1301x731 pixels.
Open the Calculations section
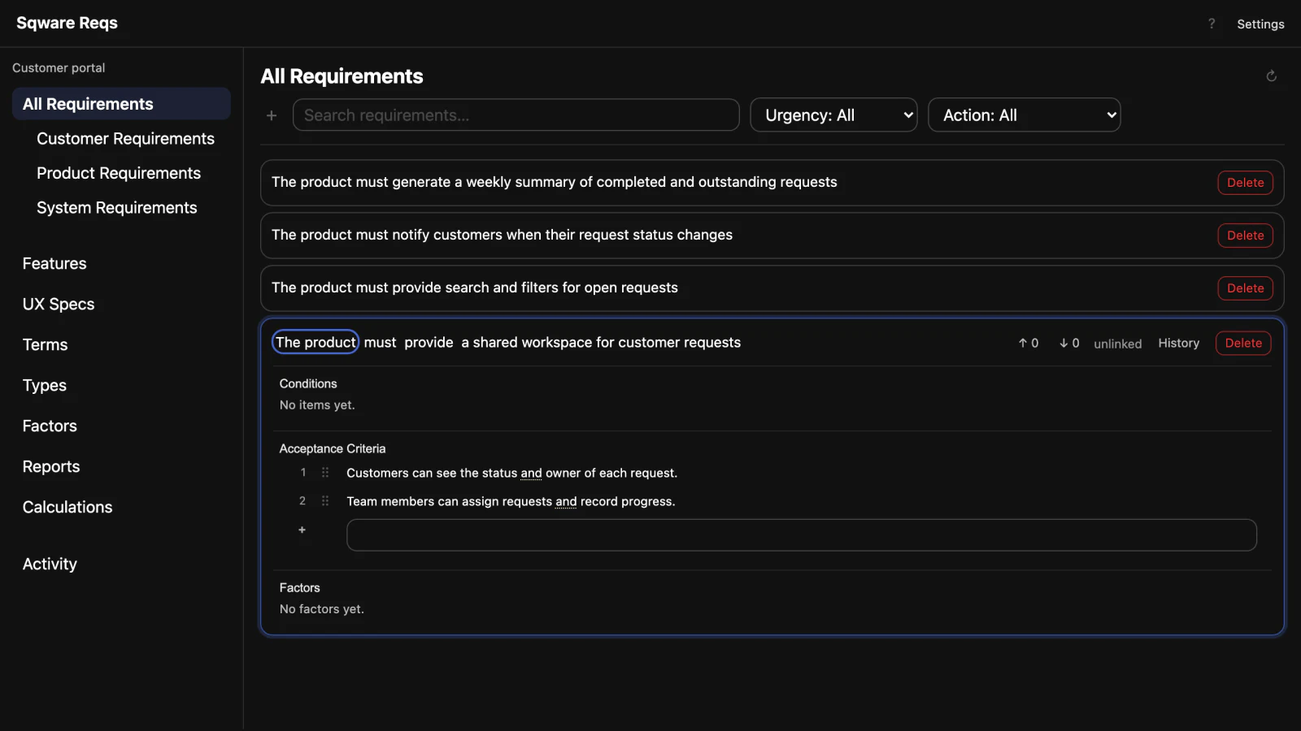click(x=67, y=507)
